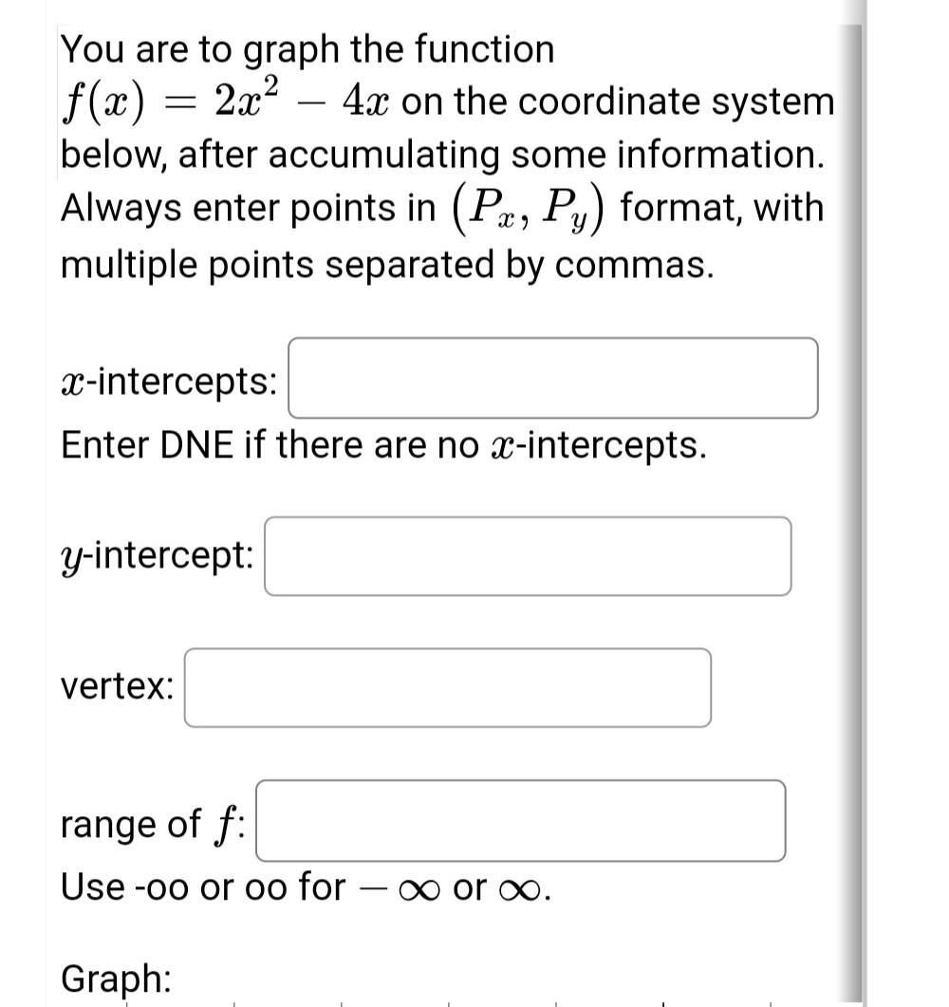
Task: Activate the vertex answer box for typing
Action: [x=447, y=688]
